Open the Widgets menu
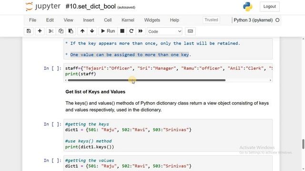This screenshot has height=171, width=305. (x=152, y=20)
